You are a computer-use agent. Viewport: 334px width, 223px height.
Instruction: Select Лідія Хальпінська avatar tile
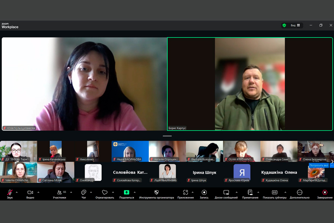(167, 172)
